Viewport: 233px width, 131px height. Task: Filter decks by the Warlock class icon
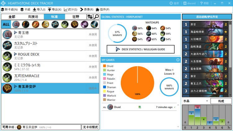pos(85,24)
